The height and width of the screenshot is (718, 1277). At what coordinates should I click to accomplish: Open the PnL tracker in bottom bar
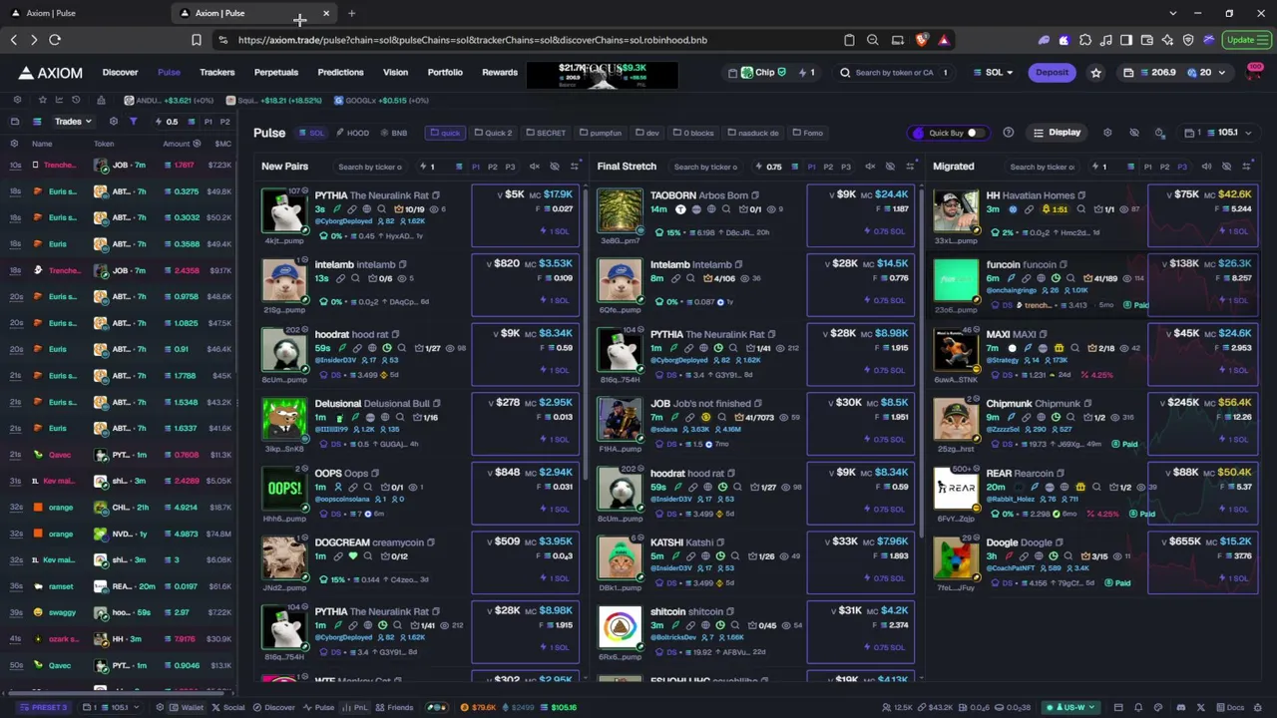click(355, 707)
